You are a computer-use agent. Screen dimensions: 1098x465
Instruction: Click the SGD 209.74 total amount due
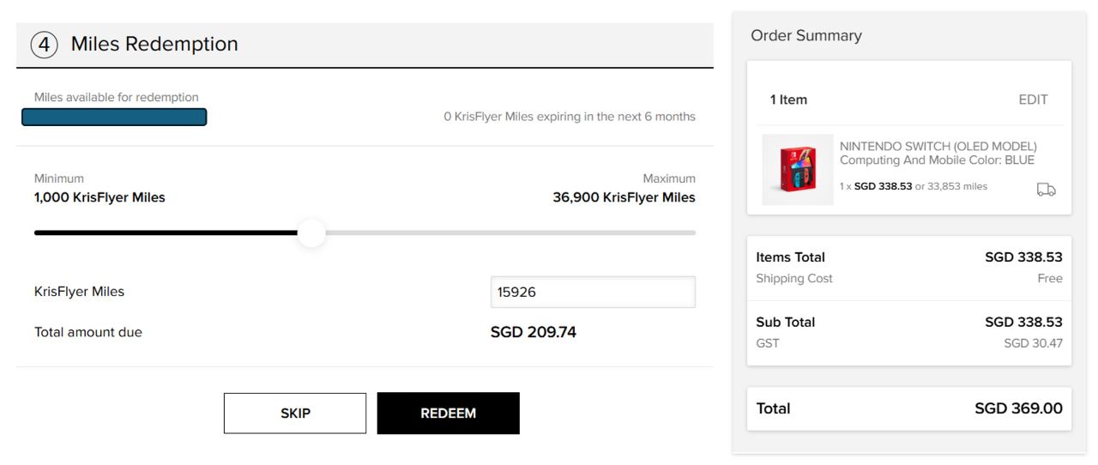(x=533, y=332)
